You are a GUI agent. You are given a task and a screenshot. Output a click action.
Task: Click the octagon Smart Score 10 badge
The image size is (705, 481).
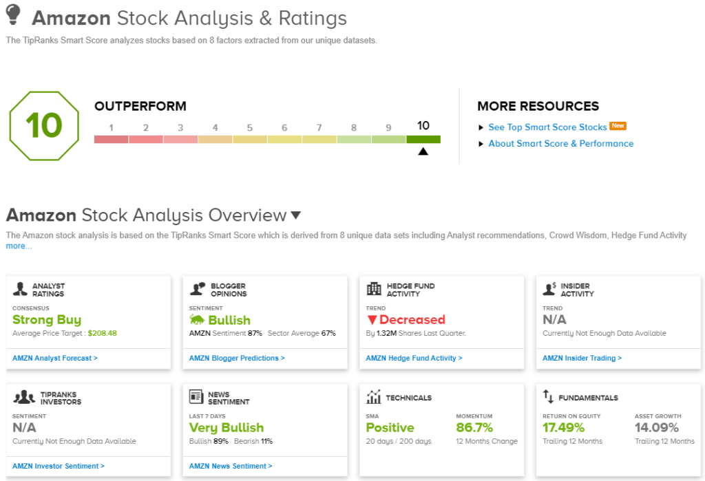click(44, 126)
